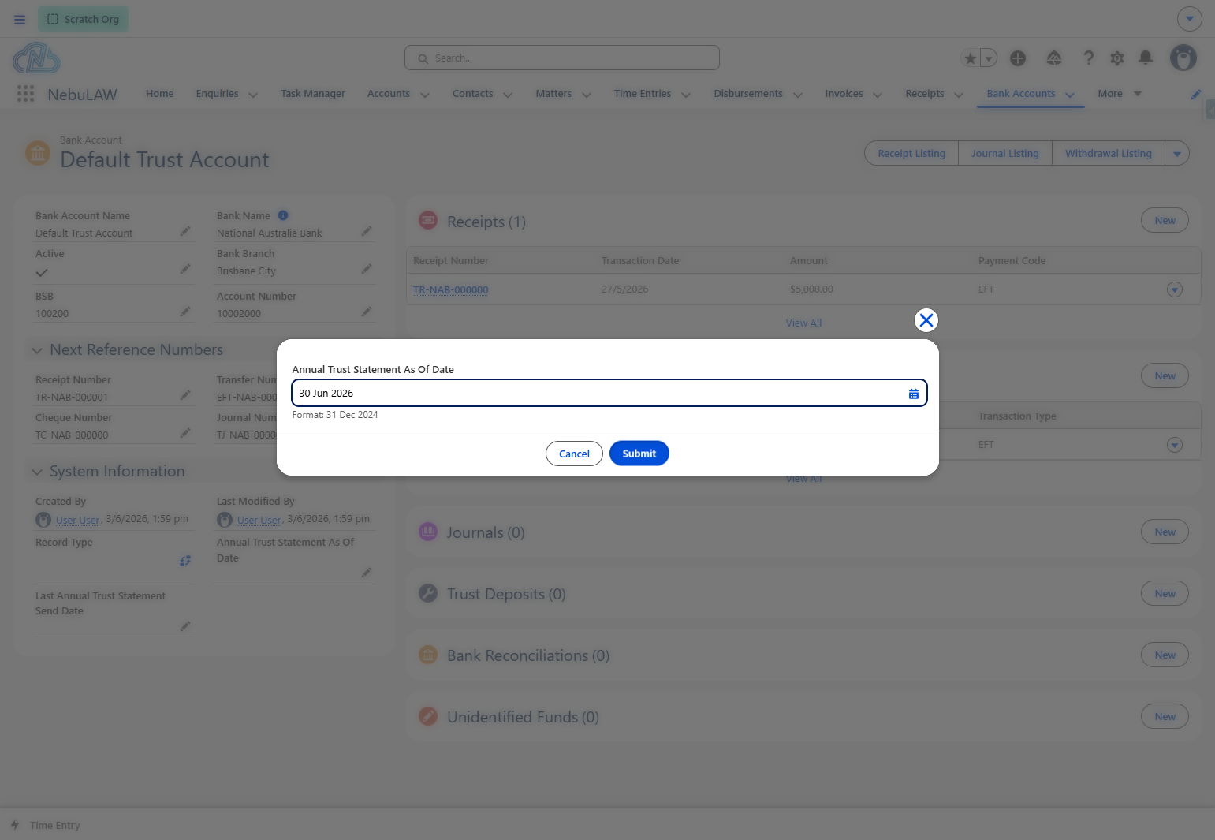The width and height of the screenshot is (1215, 840).
Task: Close the Annual Trust Statement dialog
Action: pos(926,320)
